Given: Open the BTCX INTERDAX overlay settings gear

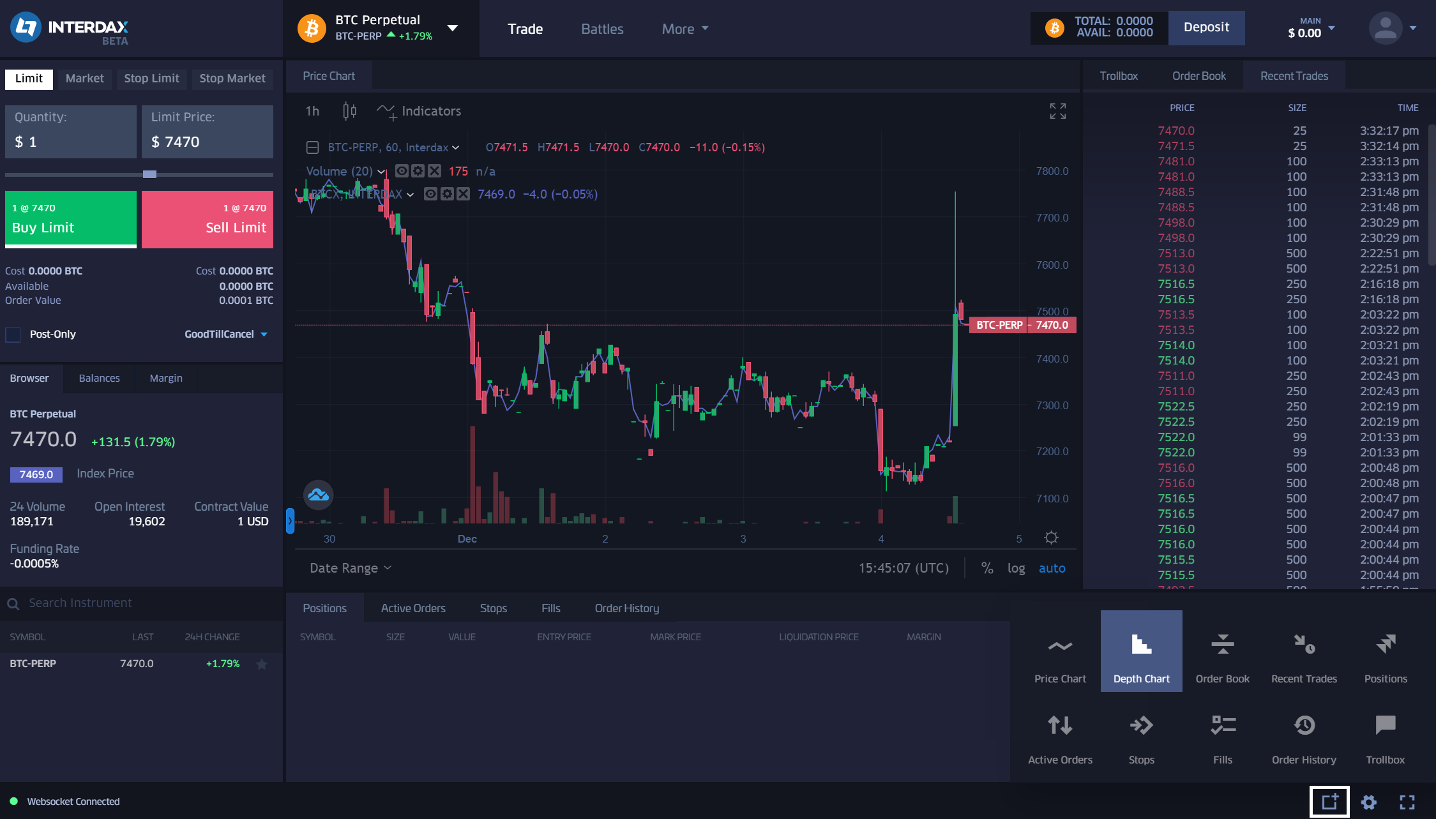Looking at the screenshot, I should point(447,194).
